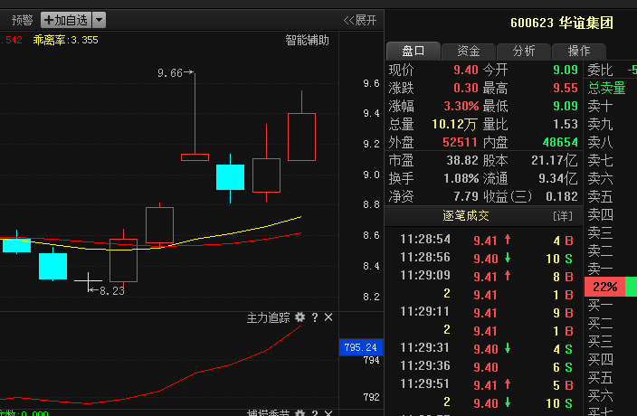Click the 预警 alert button

pyautogui.click(x=22, y=20)
